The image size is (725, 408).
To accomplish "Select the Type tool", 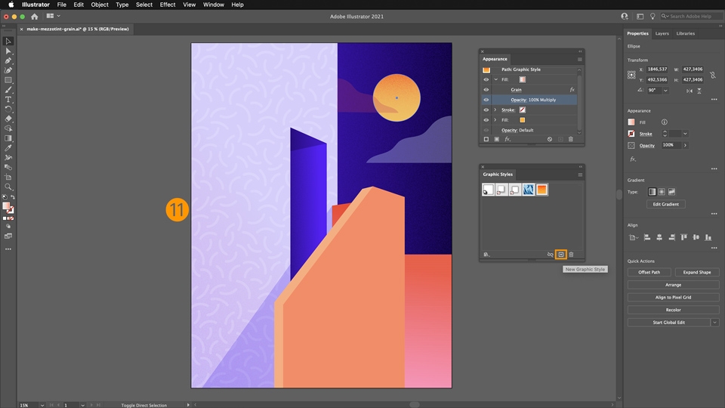I will [8, 100].
